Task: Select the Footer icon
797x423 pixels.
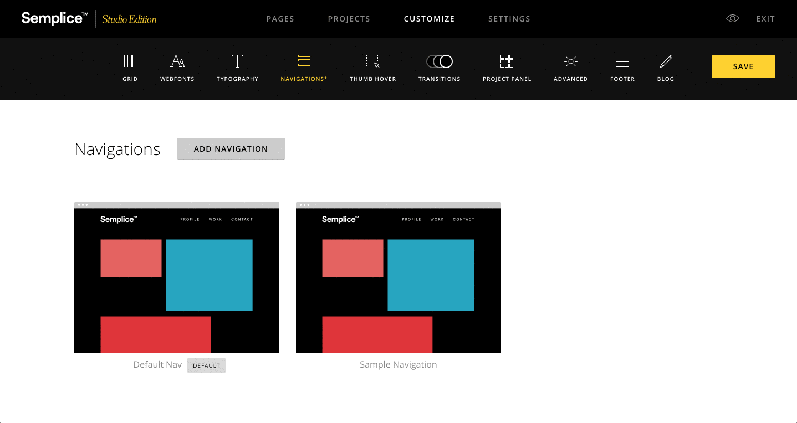Action: click(x=622, y=61)
